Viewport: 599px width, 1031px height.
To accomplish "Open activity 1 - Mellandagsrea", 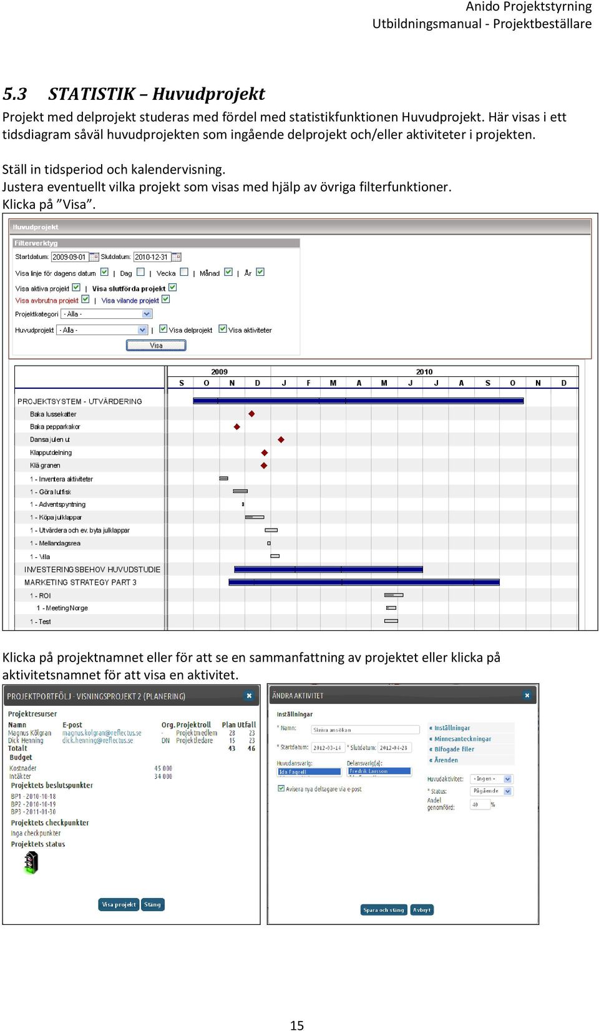I will [55, 543].
